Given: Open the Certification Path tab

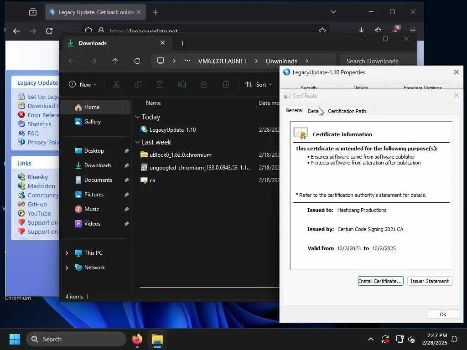Looking at the screenshot, I should click(347, 111).
